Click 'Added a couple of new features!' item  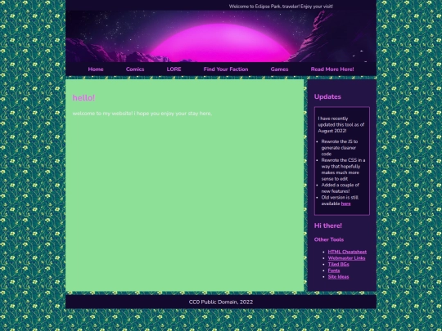pyautogui.click(x=340, y=188)
